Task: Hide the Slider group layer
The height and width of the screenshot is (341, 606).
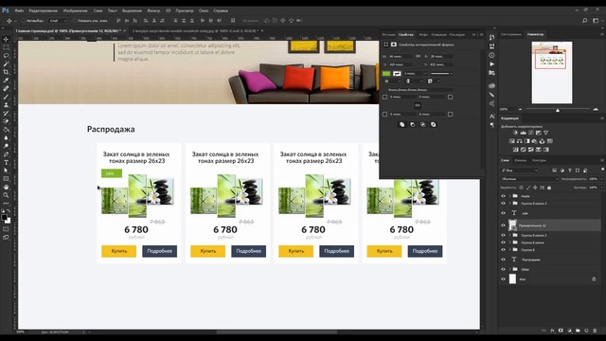Action: (503, 269)
